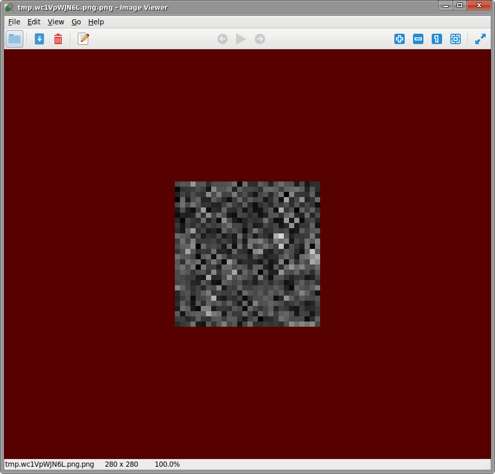The image size is (495, 474).
Task: Click the Open file folder icon
Action: point(15,39)
